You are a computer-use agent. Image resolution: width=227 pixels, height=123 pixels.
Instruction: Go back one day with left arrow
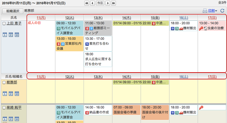92,3
